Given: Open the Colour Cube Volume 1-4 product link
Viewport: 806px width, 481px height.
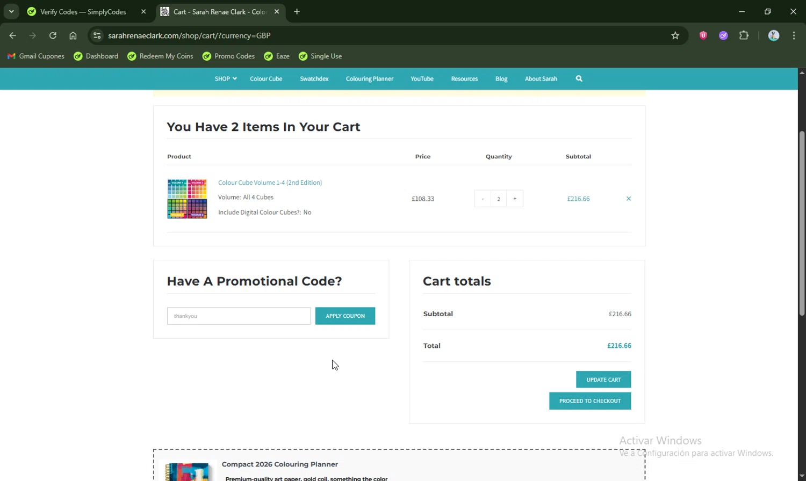Looking at the screenshot, I should pyautogui.click(x=270, y=183).
